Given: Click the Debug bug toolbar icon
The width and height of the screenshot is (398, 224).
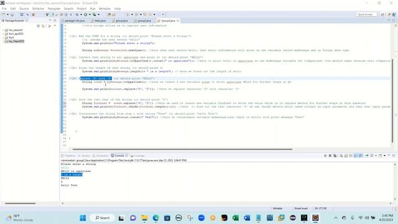Looking at the screenshot, I should click(x=77, y=15).
